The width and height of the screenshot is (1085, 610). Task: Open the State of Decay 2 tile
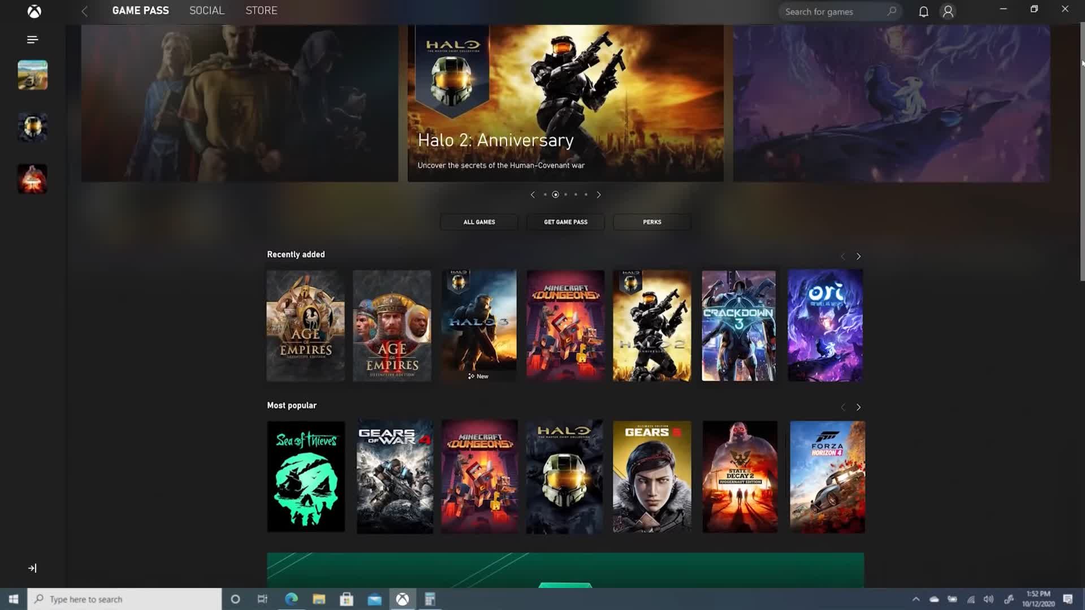click(x=740, y=477)
